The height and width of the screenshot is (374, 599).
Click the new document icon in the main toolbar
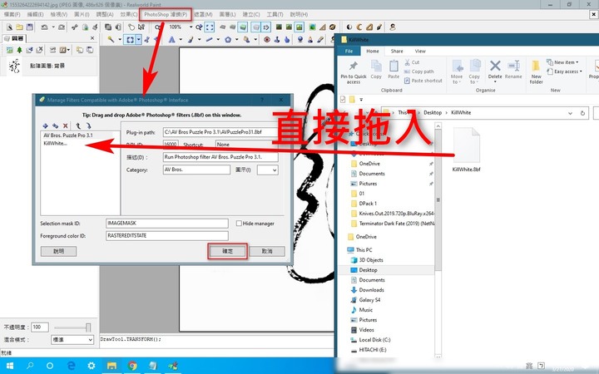pos(9,27)
